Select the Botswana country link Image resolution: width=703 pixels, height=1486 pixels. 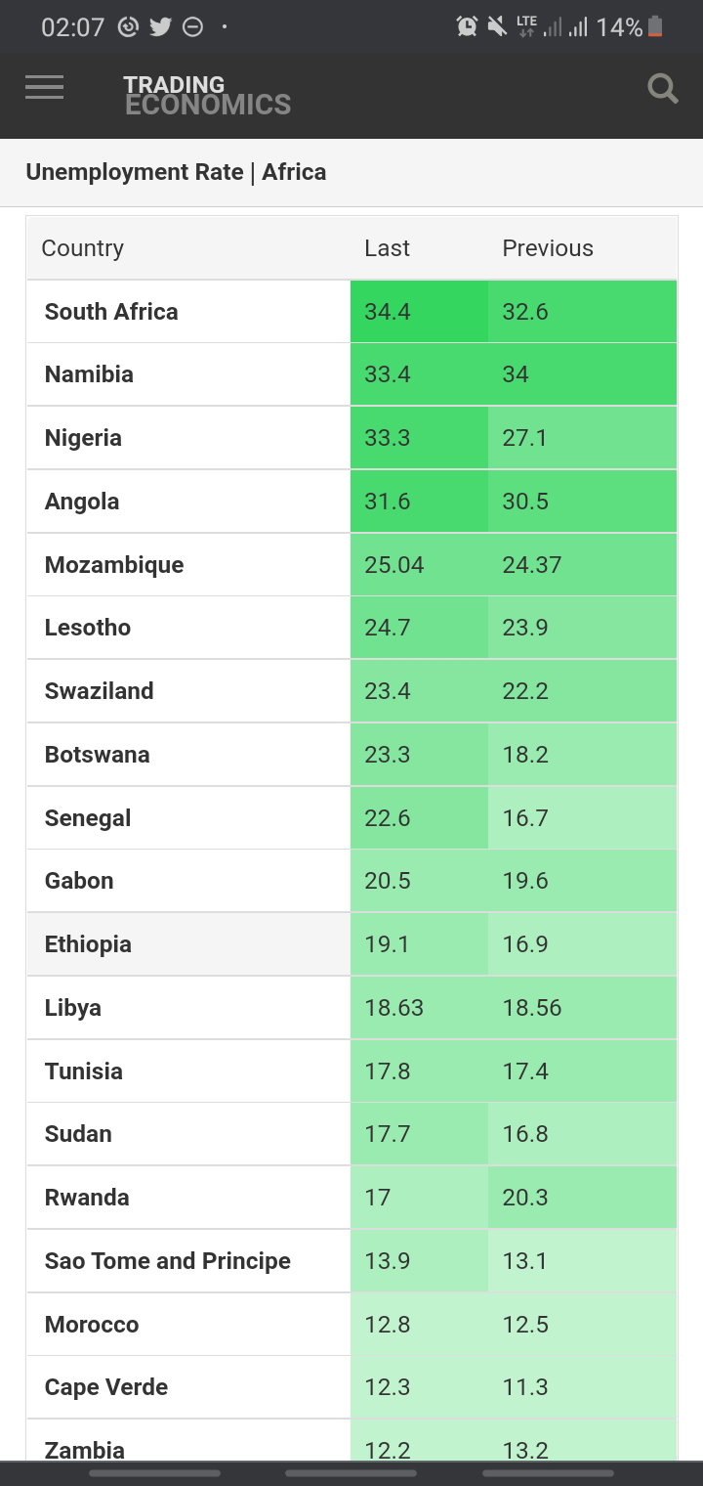coord(98,755)
